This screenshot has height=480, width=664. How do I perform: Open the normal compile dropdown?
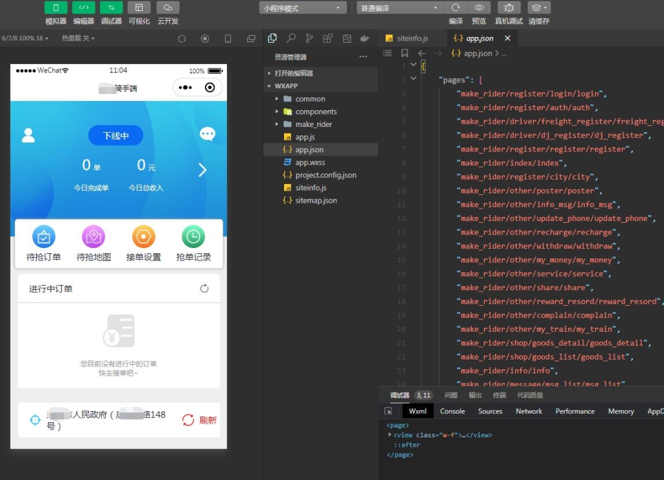coord(400,8)
